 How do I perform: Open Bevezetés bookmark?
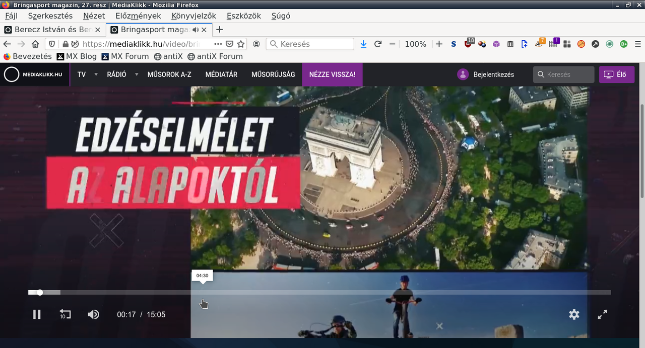[27, 56]
